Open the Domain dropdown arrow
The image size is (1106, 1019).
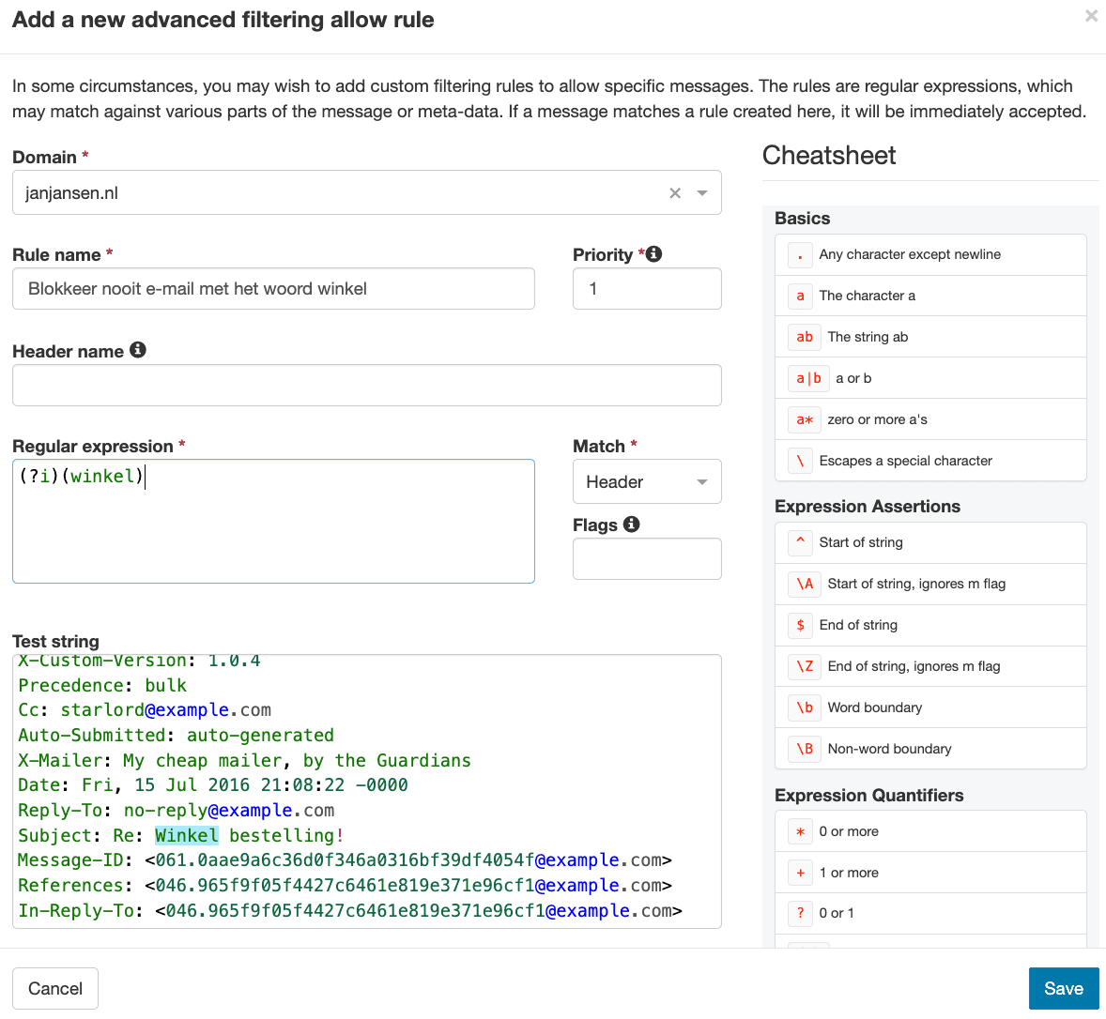tap(702, 193)
